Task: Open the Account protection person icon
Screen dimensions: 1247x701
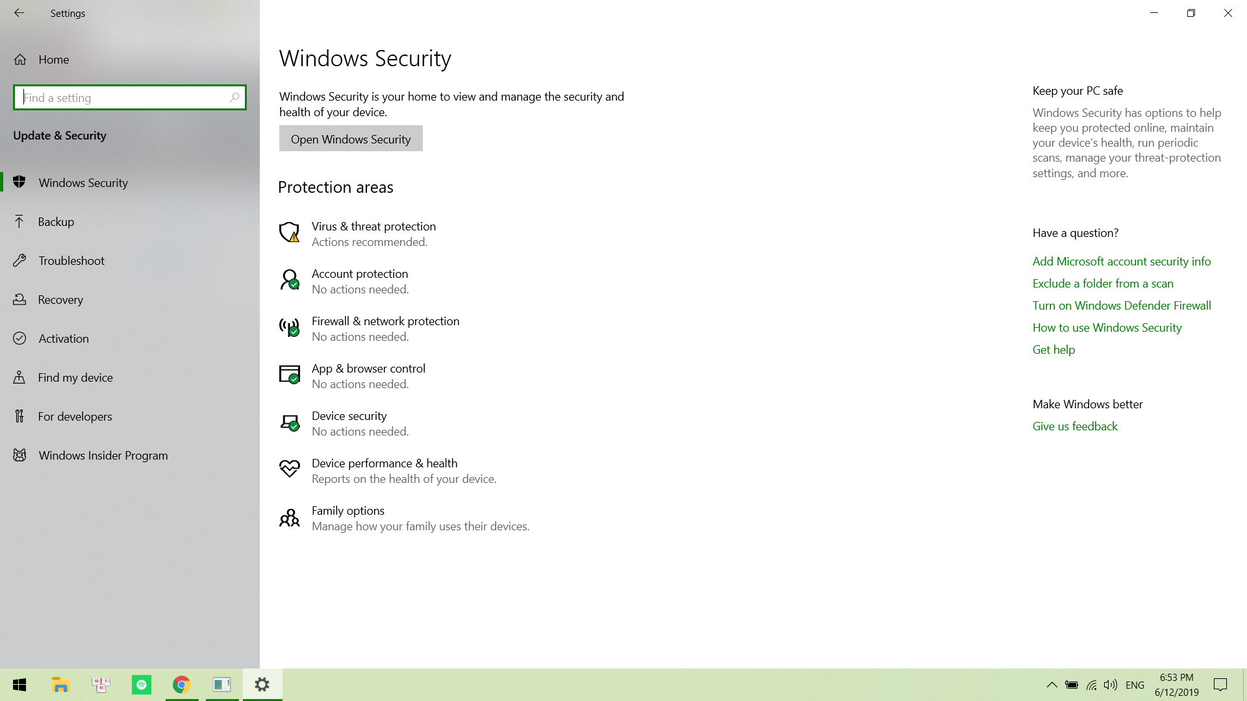Action: (289, 280)
